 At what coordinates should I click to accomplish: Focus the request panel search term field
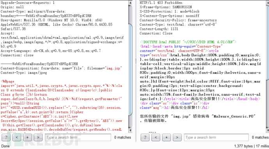[78, 137]
